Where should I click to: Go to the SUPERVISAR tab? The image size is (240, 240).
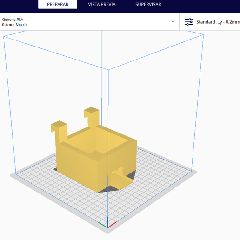tap(148, 4)
